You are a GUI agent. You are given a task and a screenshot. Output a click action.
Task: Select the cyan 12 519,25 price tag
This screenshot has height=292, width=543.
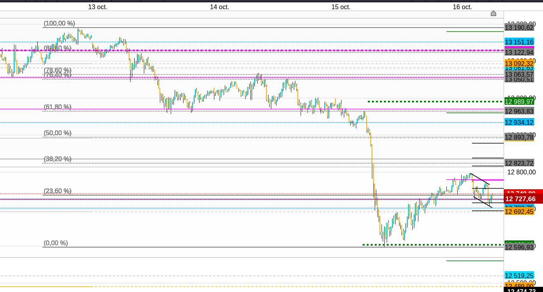[519, 276]
